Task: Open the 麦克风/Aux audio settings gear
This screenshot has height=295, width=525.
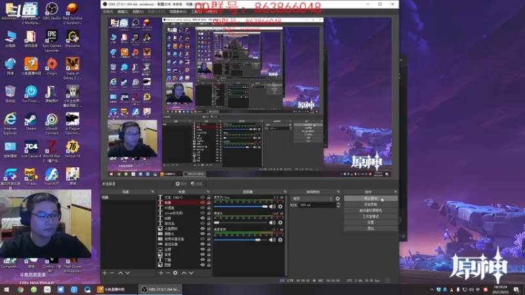Action: [280, 206]
